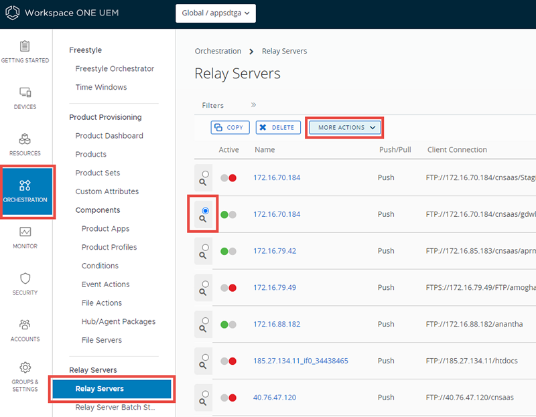Click the green active status indicator for 172.16.79.42
This screenshot has width=536, height=417.
pos(224,252)
